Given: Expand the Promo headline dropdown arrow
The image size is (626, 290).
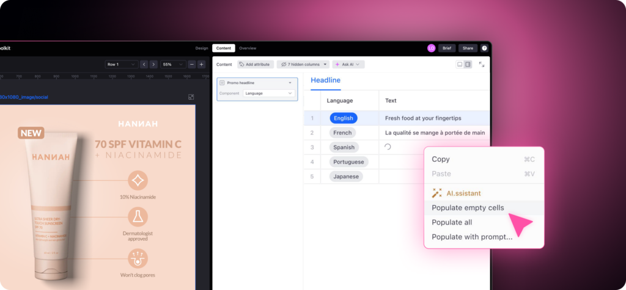Looking at the screenshot, I should pos(290,83).
